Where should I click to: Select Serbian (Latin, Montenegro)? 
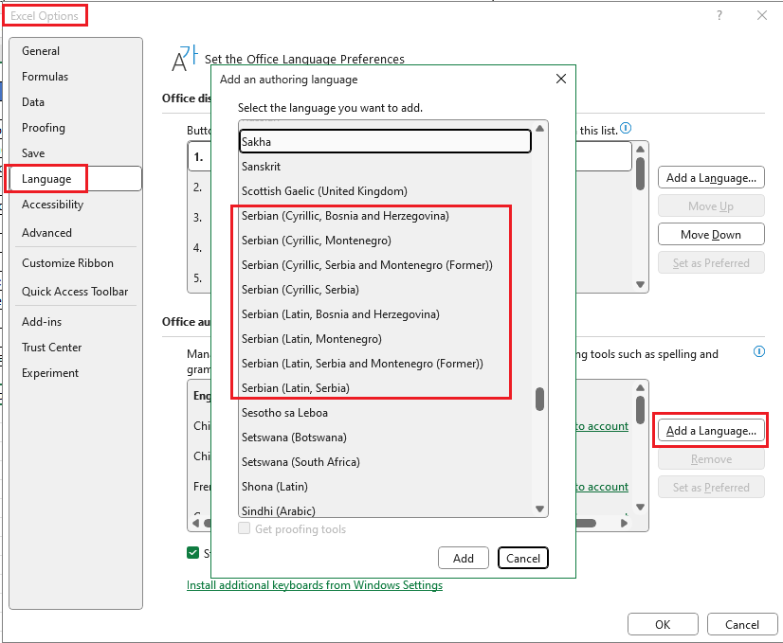tap(385, 339)
